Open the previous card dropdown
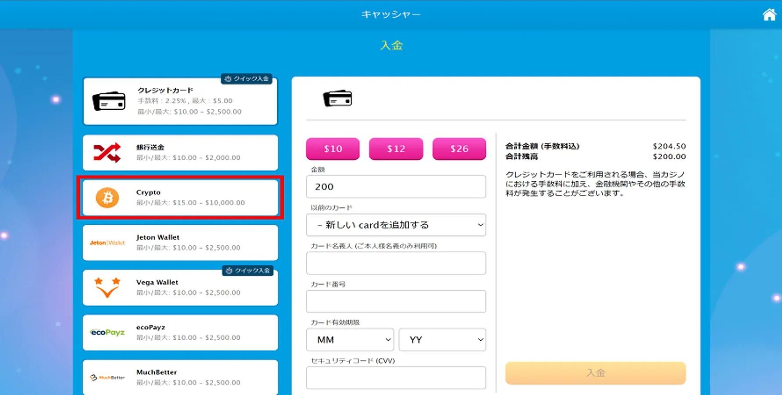This screenshot has width=782, height=395. click(396, 225)
